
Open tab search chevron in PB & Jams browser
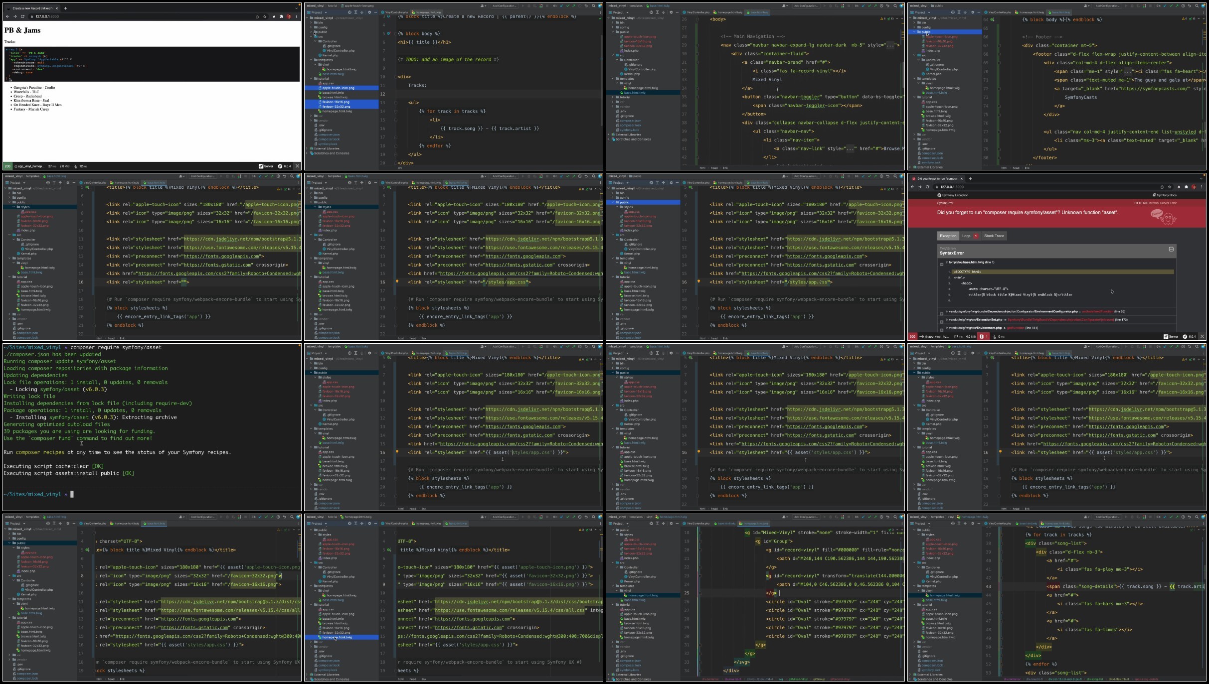pos(296,8)
